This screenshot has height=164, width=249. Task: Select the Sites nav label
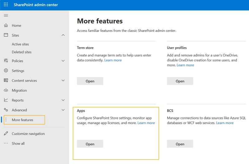(15, 35)
